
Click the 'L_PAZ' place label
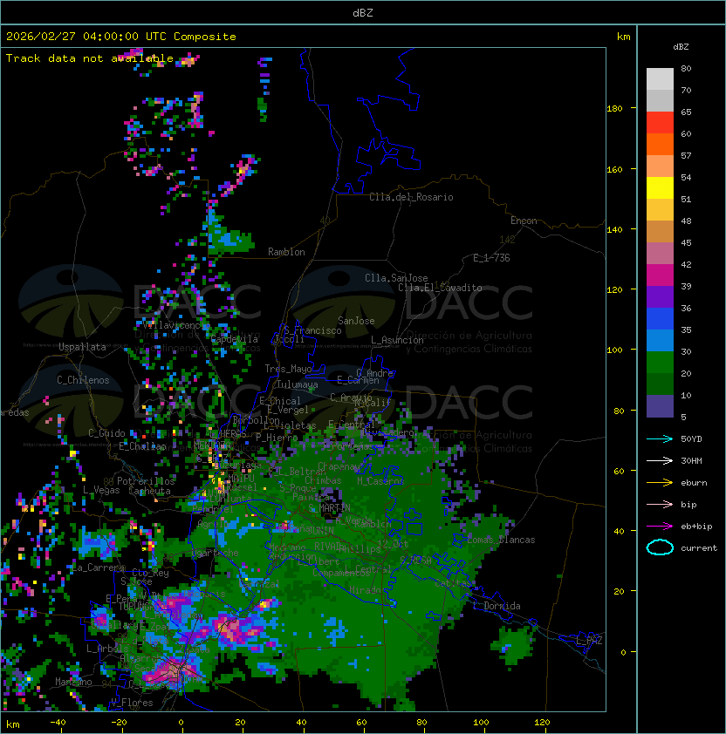[x=589, y=641]
